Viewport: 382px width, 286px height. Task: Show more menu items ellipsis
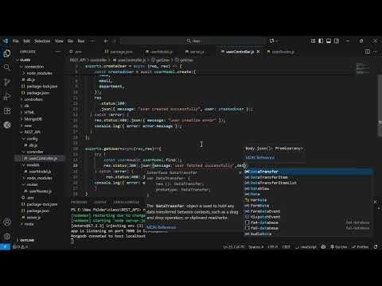click(92, 41)
